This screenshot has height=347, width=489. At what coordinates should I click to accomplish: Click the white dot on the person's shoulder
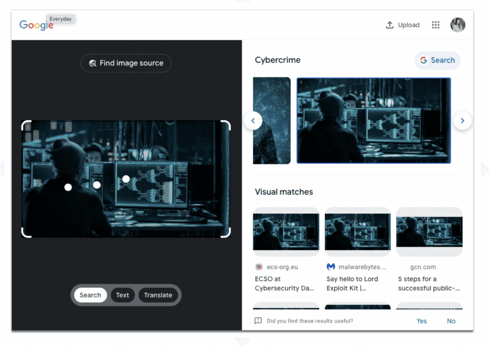tap(68, 187)
